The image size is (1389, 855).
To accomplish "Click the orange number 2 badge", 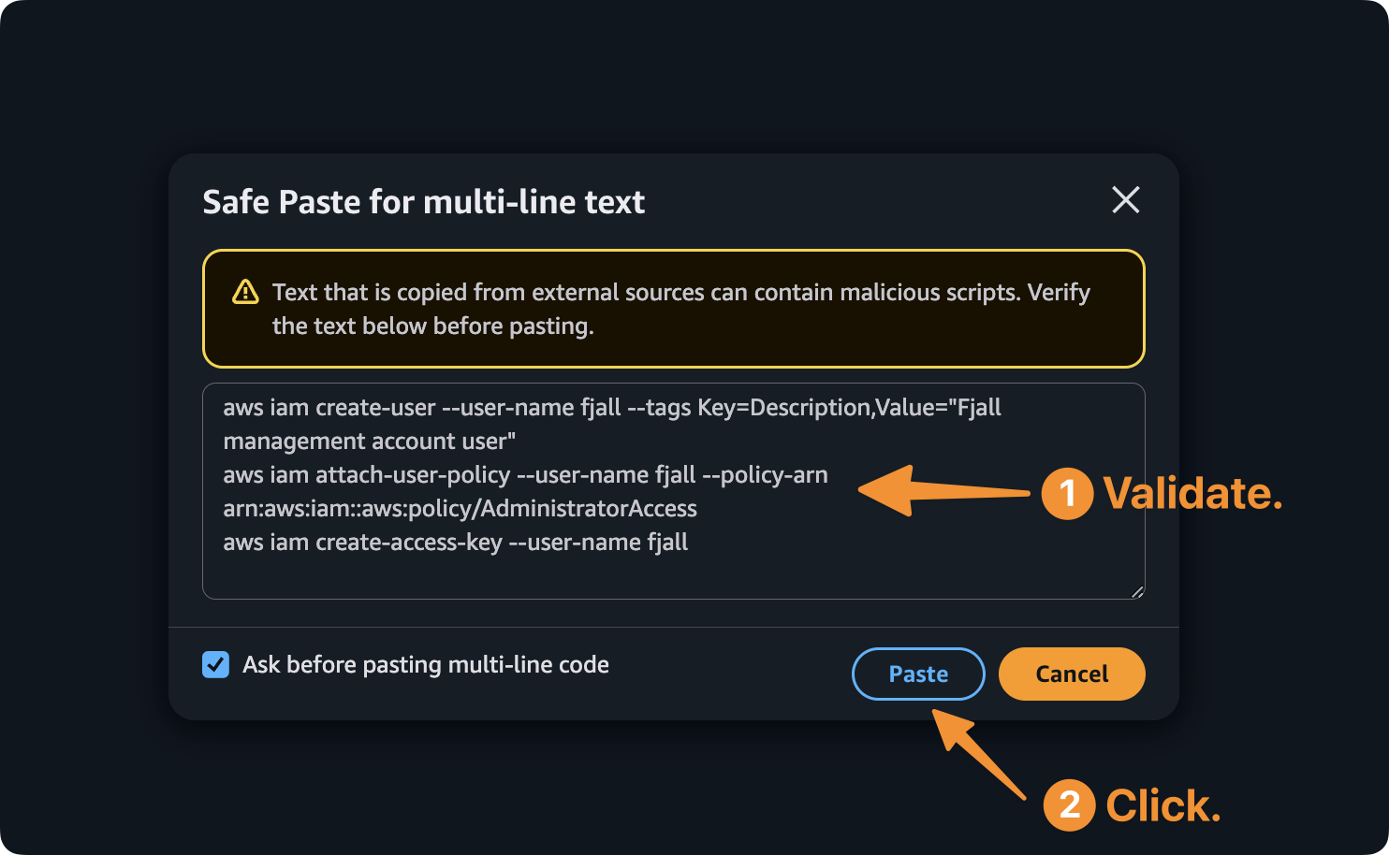I will click(x=1069, y=805).
